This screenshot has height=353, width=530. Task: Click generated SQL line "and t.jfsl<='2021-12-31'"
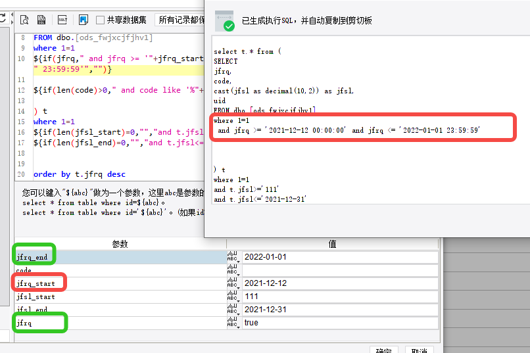[x=260, y=199]
